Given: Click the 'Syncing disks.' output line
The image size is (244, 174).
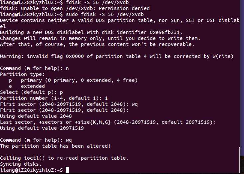Looking at the screenshot, I should click(21, 164).
